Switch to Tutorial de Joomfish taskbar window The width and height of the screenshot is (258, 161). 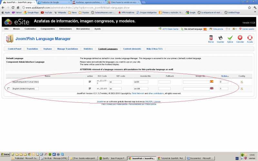pyautogui.click(x=171, y=158)
